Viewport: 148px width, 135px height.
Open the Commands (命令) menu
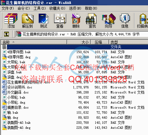(x=24, y=8)
